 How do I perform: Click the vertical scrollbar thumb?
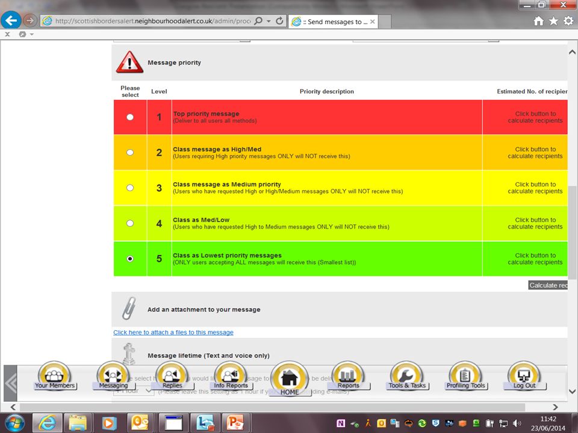(572, 232)
